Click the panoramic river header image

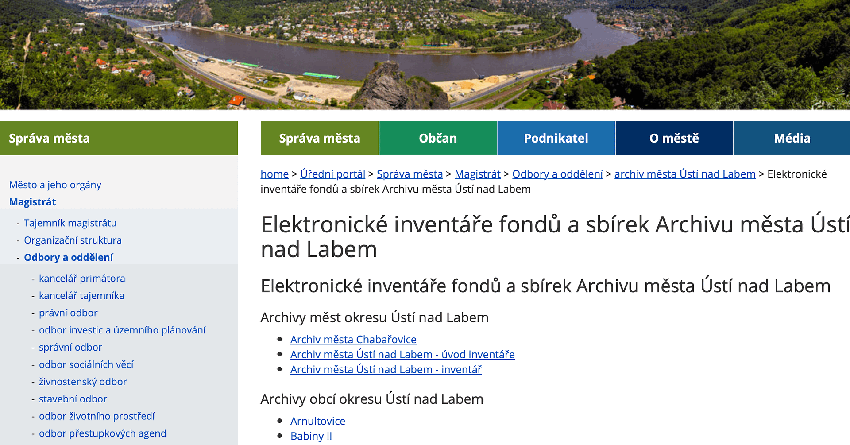(x=425, y=54)
